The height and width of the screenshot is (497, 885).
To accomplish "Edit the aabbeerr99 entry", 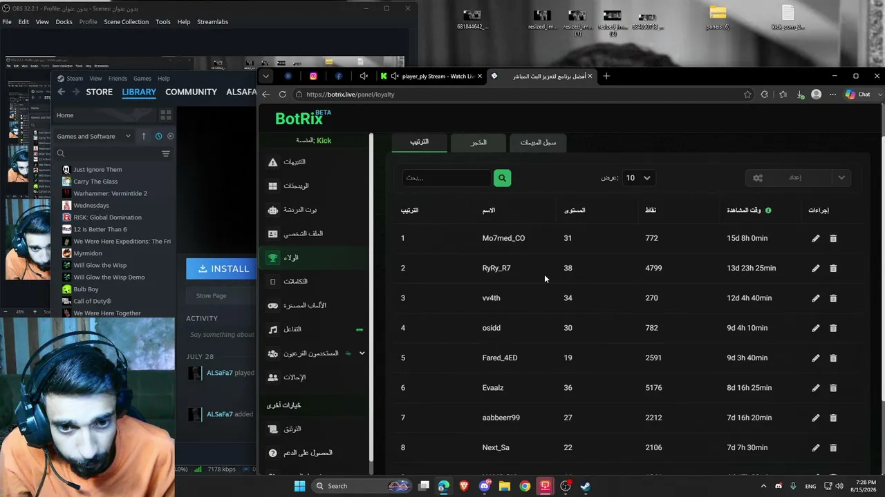I will coord(816,418).
